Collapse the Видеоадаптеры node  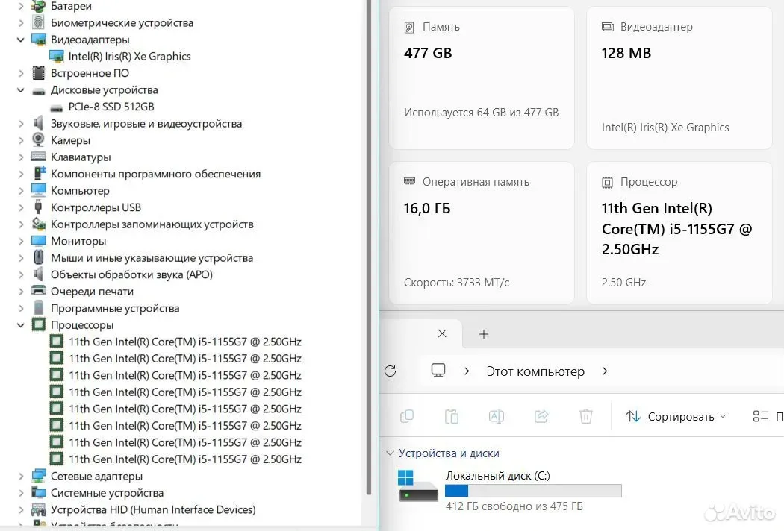click(x=20, y=40)
